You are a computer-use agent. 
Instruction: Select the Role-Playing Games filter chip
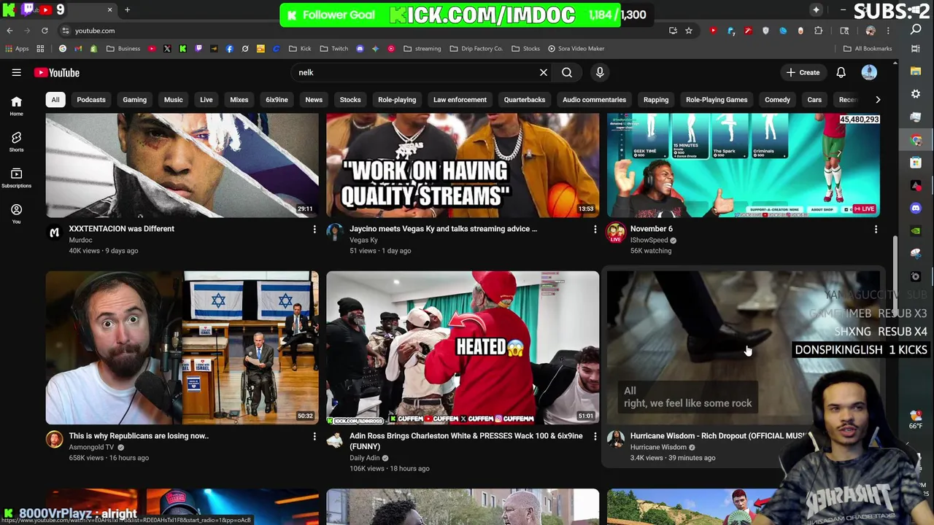coord(717,100)
